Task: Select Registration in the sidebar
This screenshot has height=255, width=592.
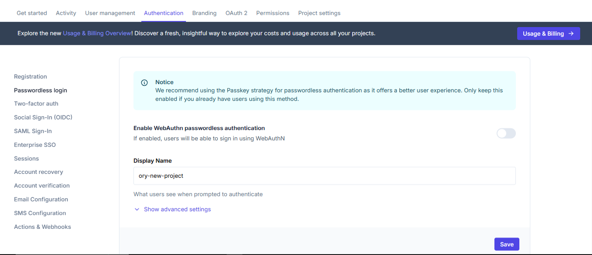Action: point(30,76)
